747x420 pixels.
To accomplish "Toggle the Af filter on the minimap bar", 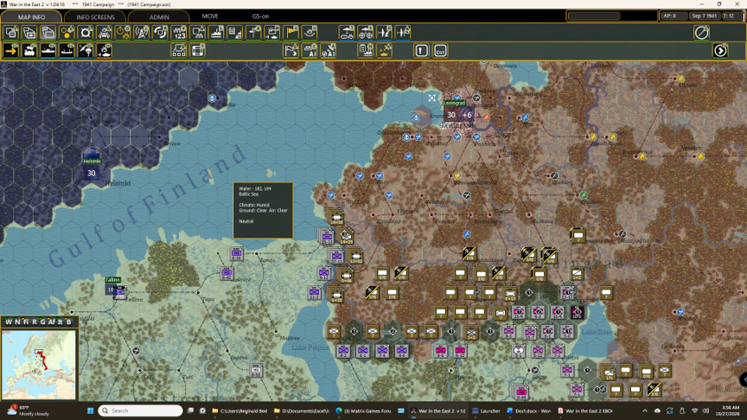I will point(52,321).
